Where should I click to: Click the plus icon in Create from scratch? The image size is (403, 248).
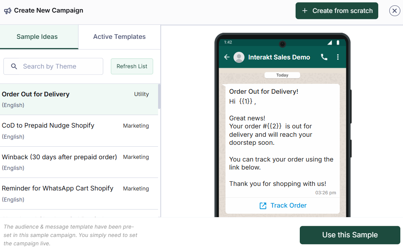(305, 11)
